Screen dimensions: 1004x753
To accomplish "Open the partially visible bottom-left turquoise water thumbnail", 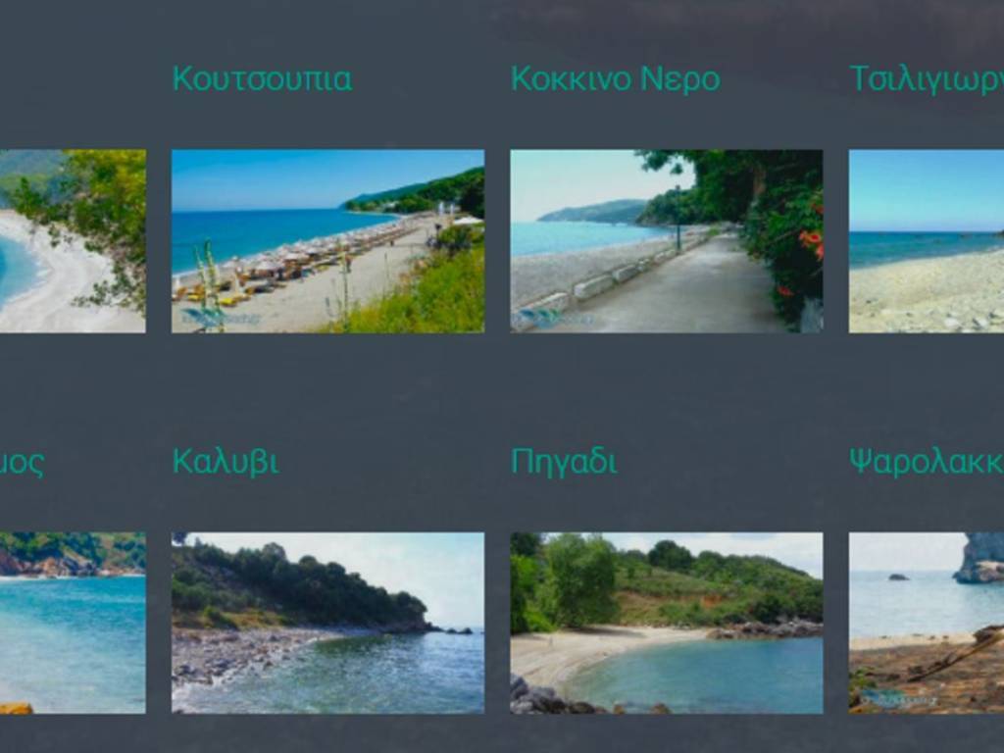I will (x=73, y=623).
